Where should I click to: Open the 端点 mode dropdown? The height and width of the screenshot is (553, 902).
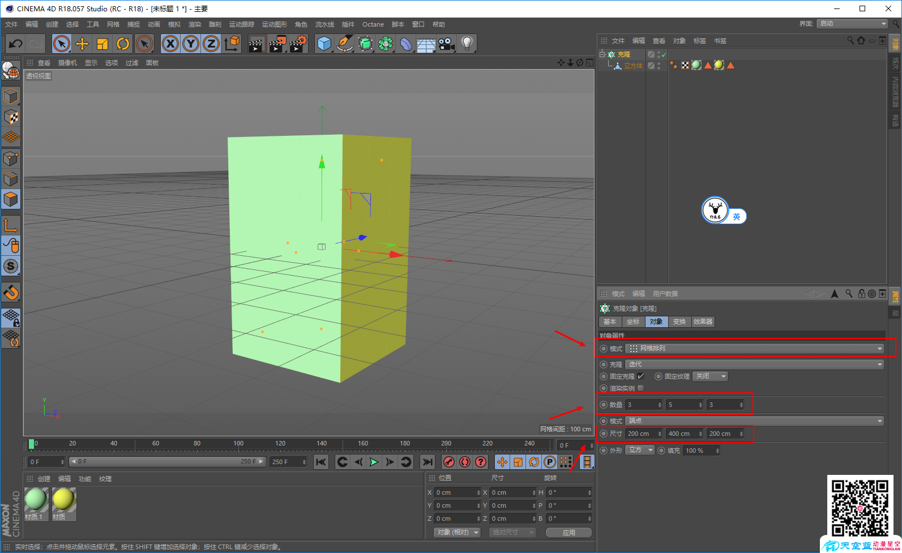(755, 421)
